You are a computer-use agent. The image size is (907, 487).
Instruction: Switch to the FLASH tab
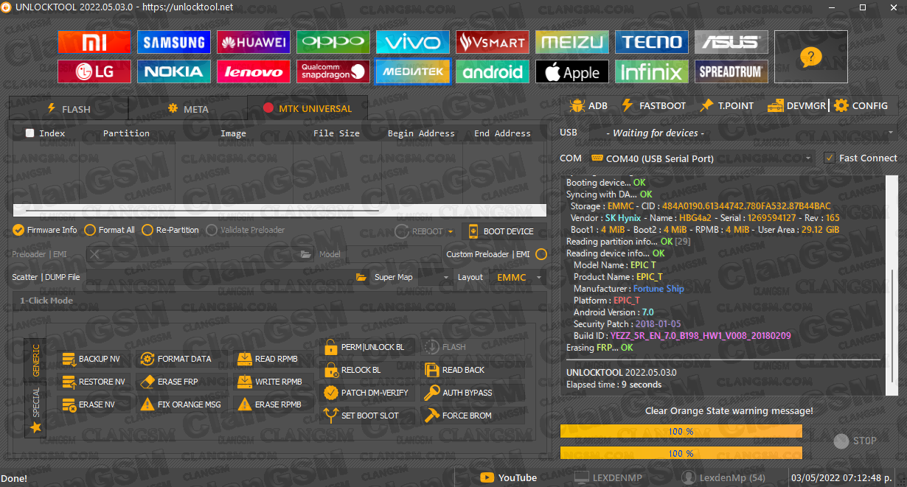click(69, 108)
